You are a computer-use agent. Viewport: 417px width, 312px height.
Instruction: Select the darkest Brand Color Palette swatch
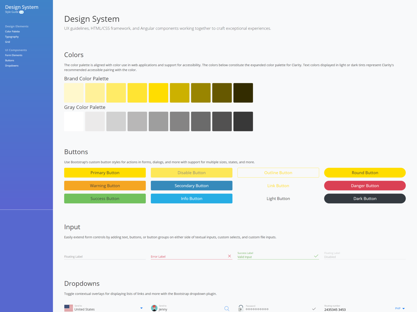click(x=243, y=93)
